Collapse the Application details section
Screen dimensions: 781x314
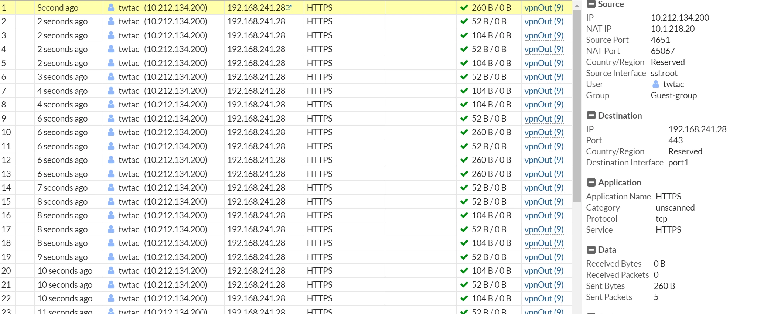pos(591,182)
